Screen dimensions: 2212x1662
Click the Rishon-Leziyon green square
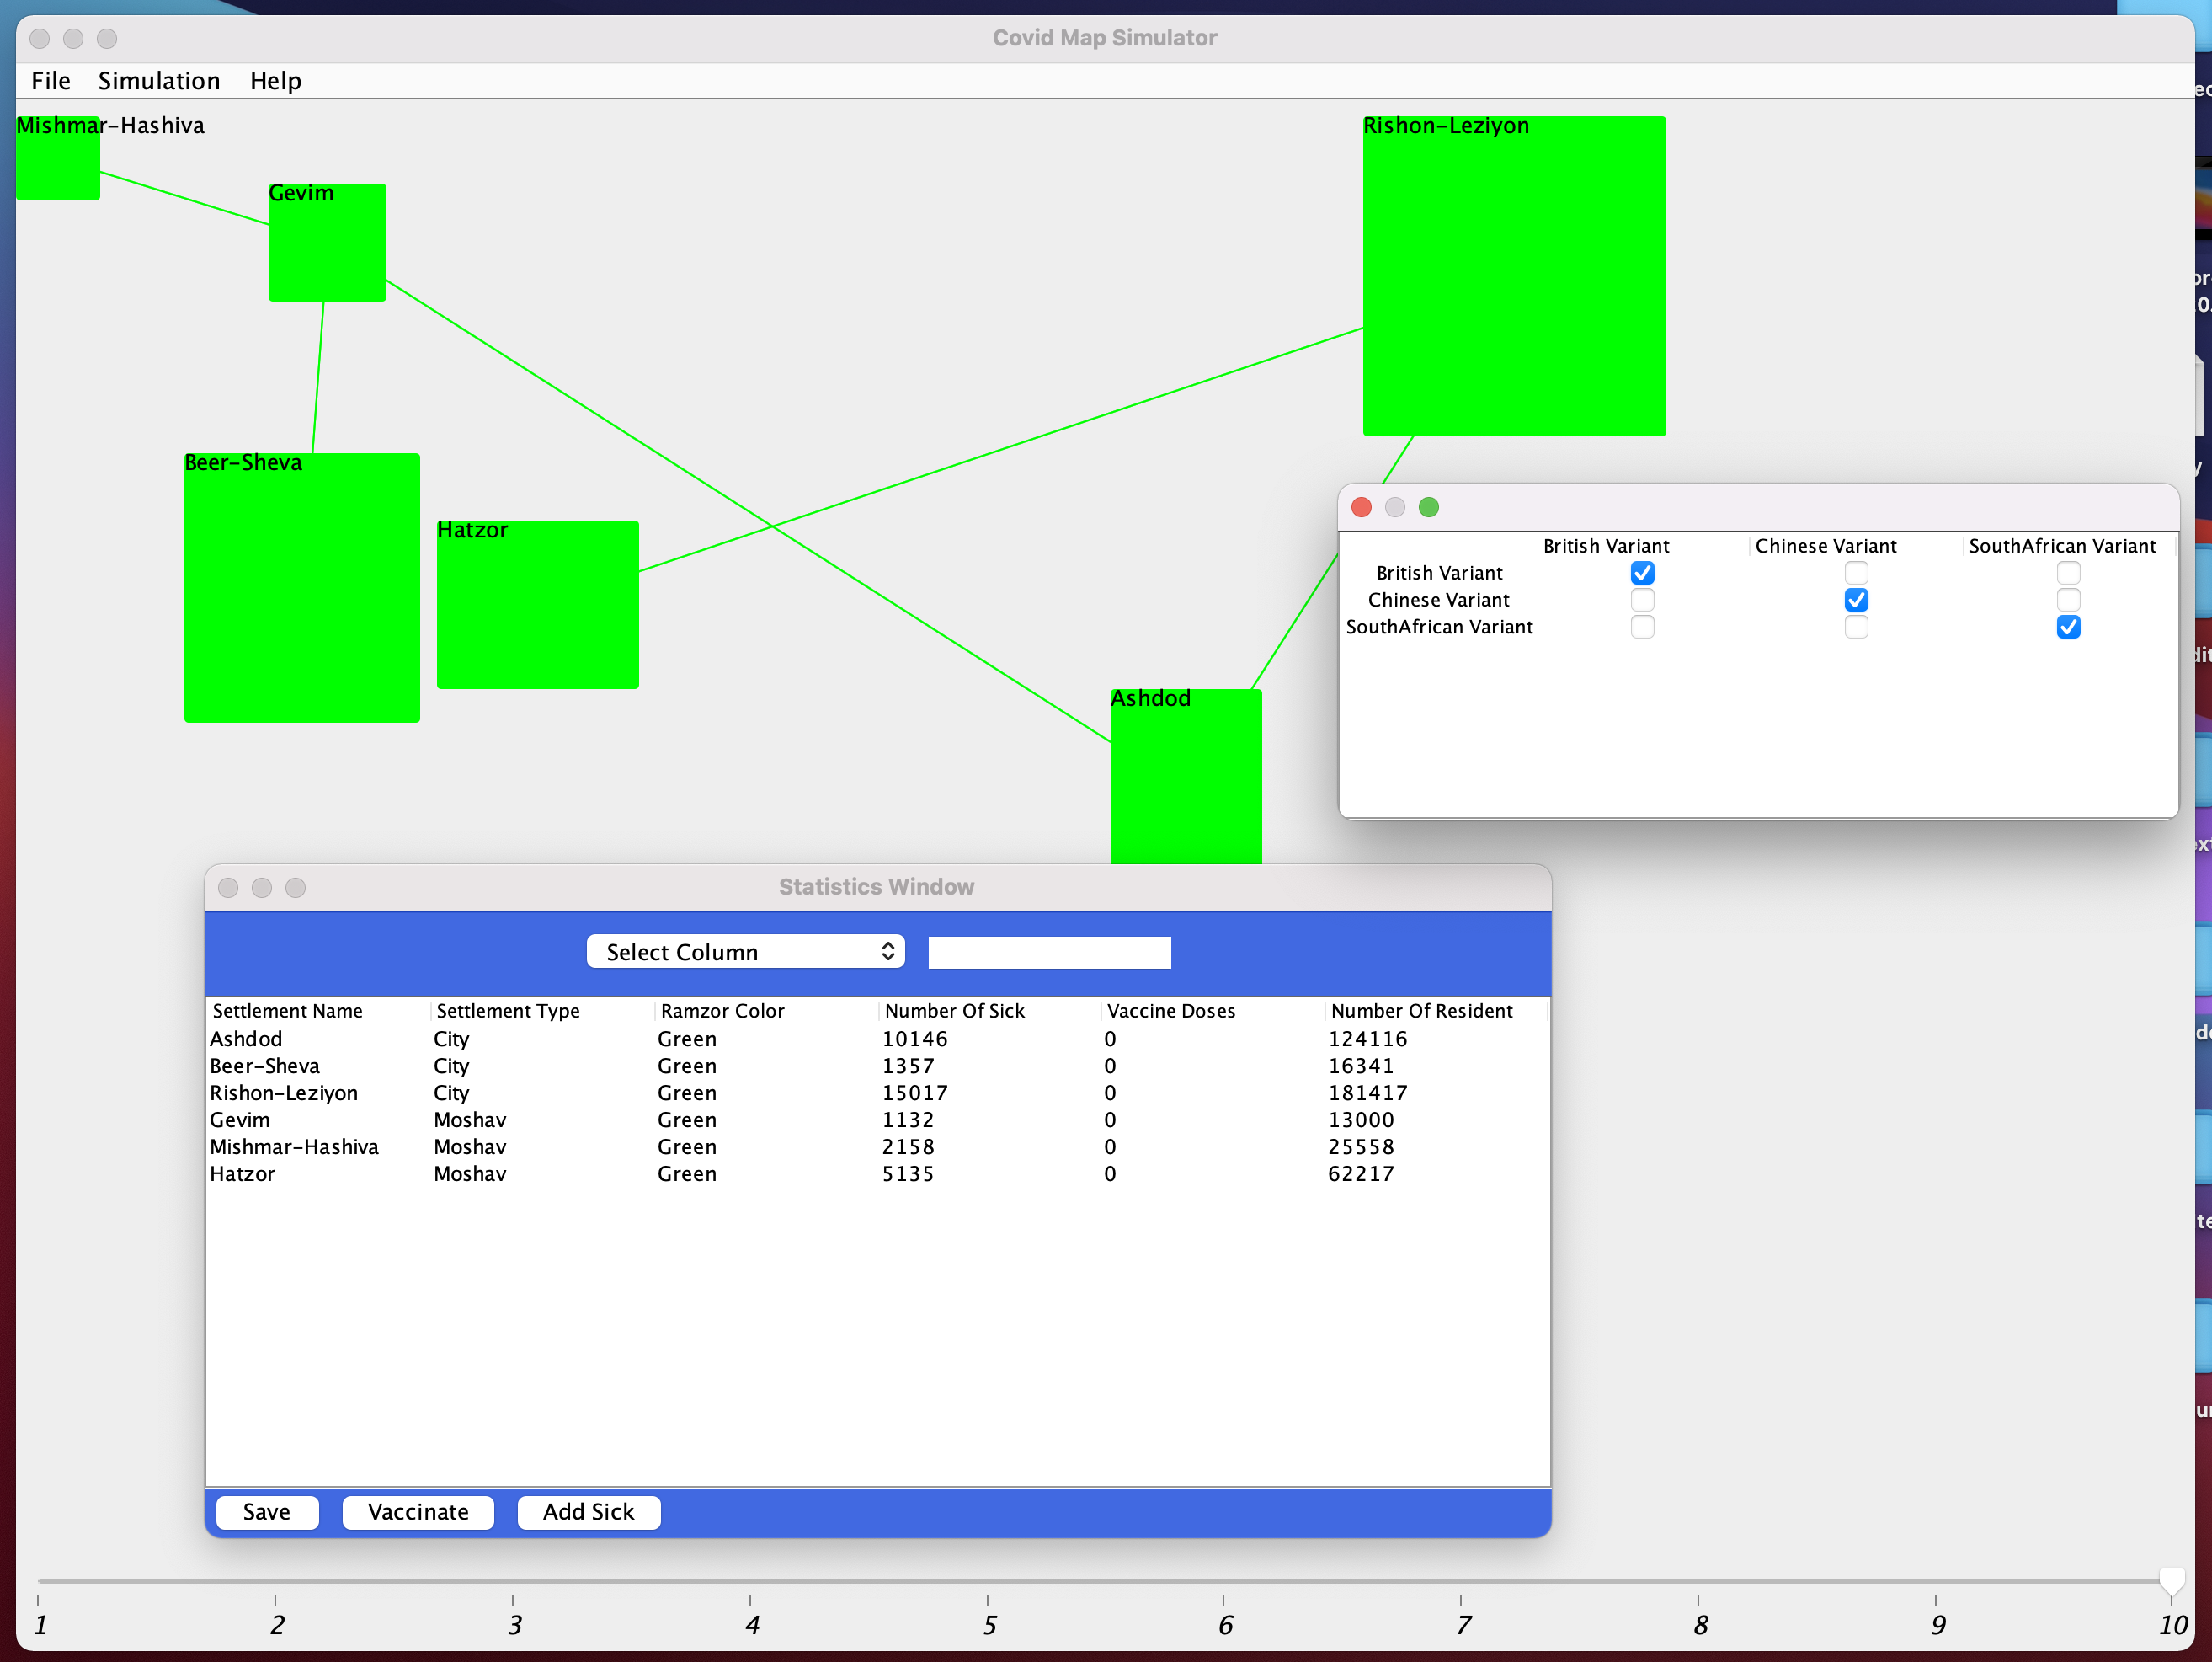[1513, 275]
